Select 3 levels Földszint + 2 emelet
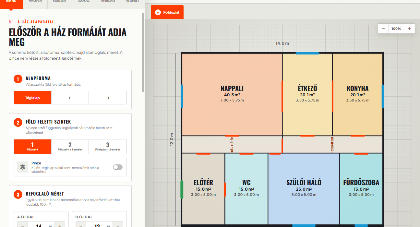 point(108,147)
